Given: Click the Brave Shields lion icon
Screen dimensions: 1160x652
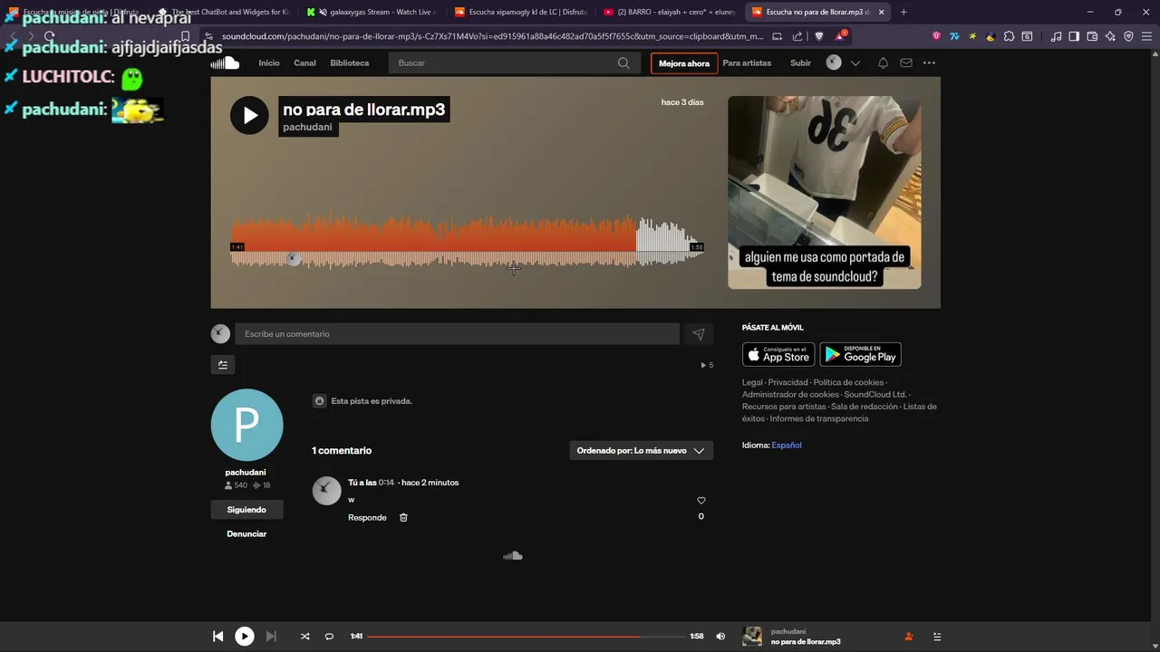Looking at the screenshot, I should point(819,36).
